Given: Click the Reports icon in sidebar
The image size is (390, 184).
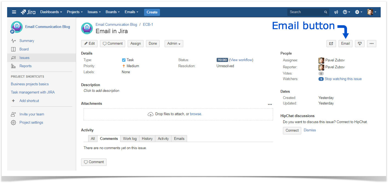Looking at the screenshot, I should (13, 66).
